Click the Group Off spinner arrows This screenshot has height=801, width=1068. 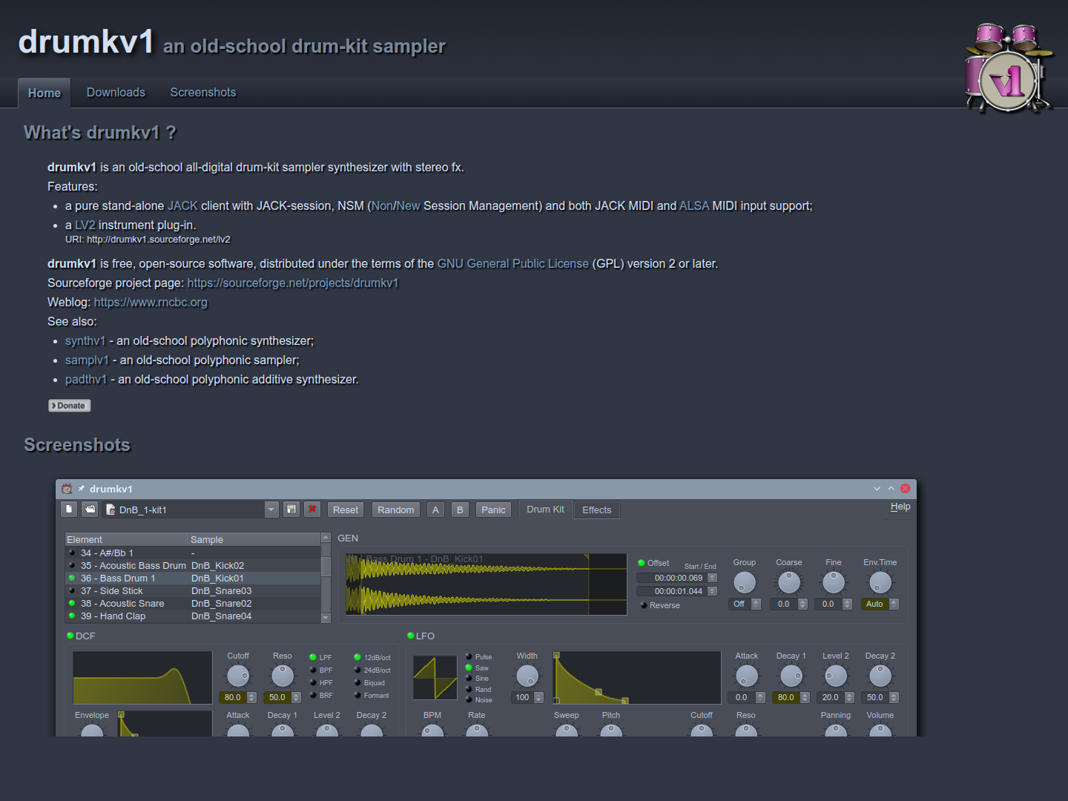(756, 604)
